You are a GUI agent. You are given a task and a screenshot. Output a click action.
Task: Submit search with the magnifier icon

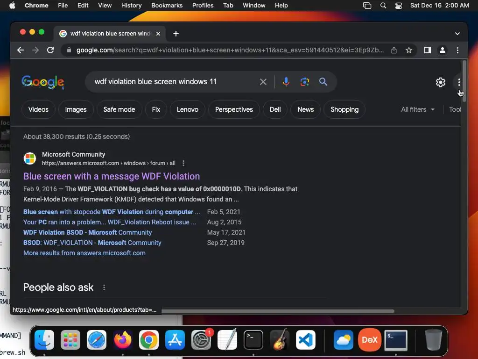click(323, 82)
